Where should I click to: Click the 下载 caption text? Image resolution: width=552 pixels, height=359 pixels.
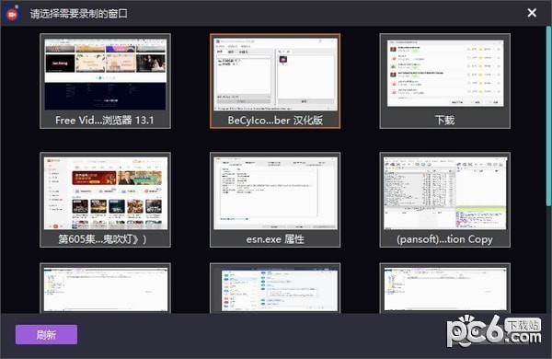tap(444, 121)
